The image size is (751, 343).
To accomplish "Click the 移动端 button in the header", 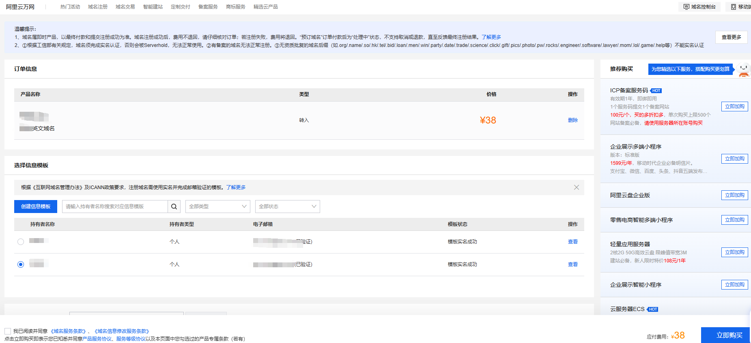I will [739, 7].
